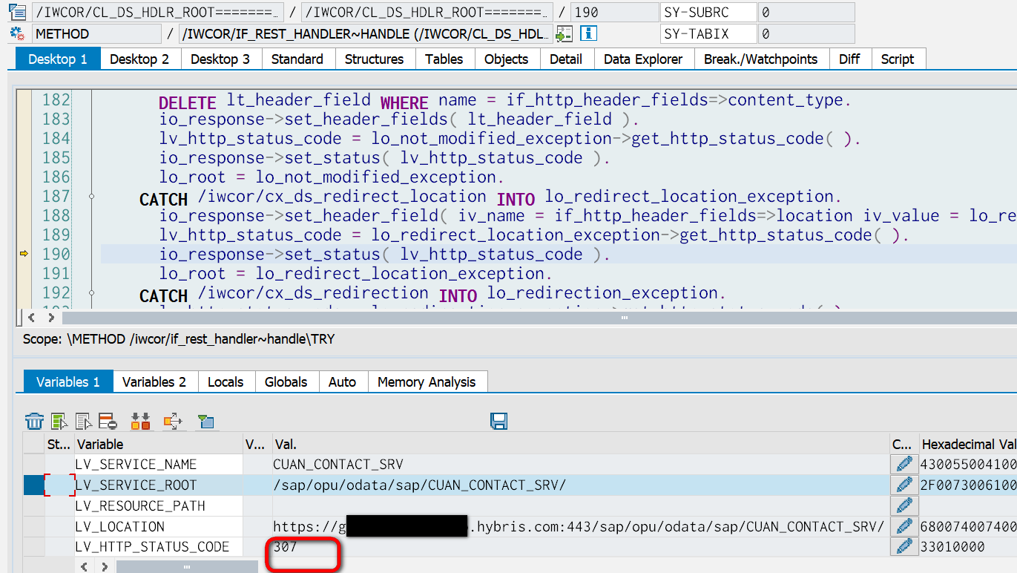Collapse the CATCH block at line 192

92,293
